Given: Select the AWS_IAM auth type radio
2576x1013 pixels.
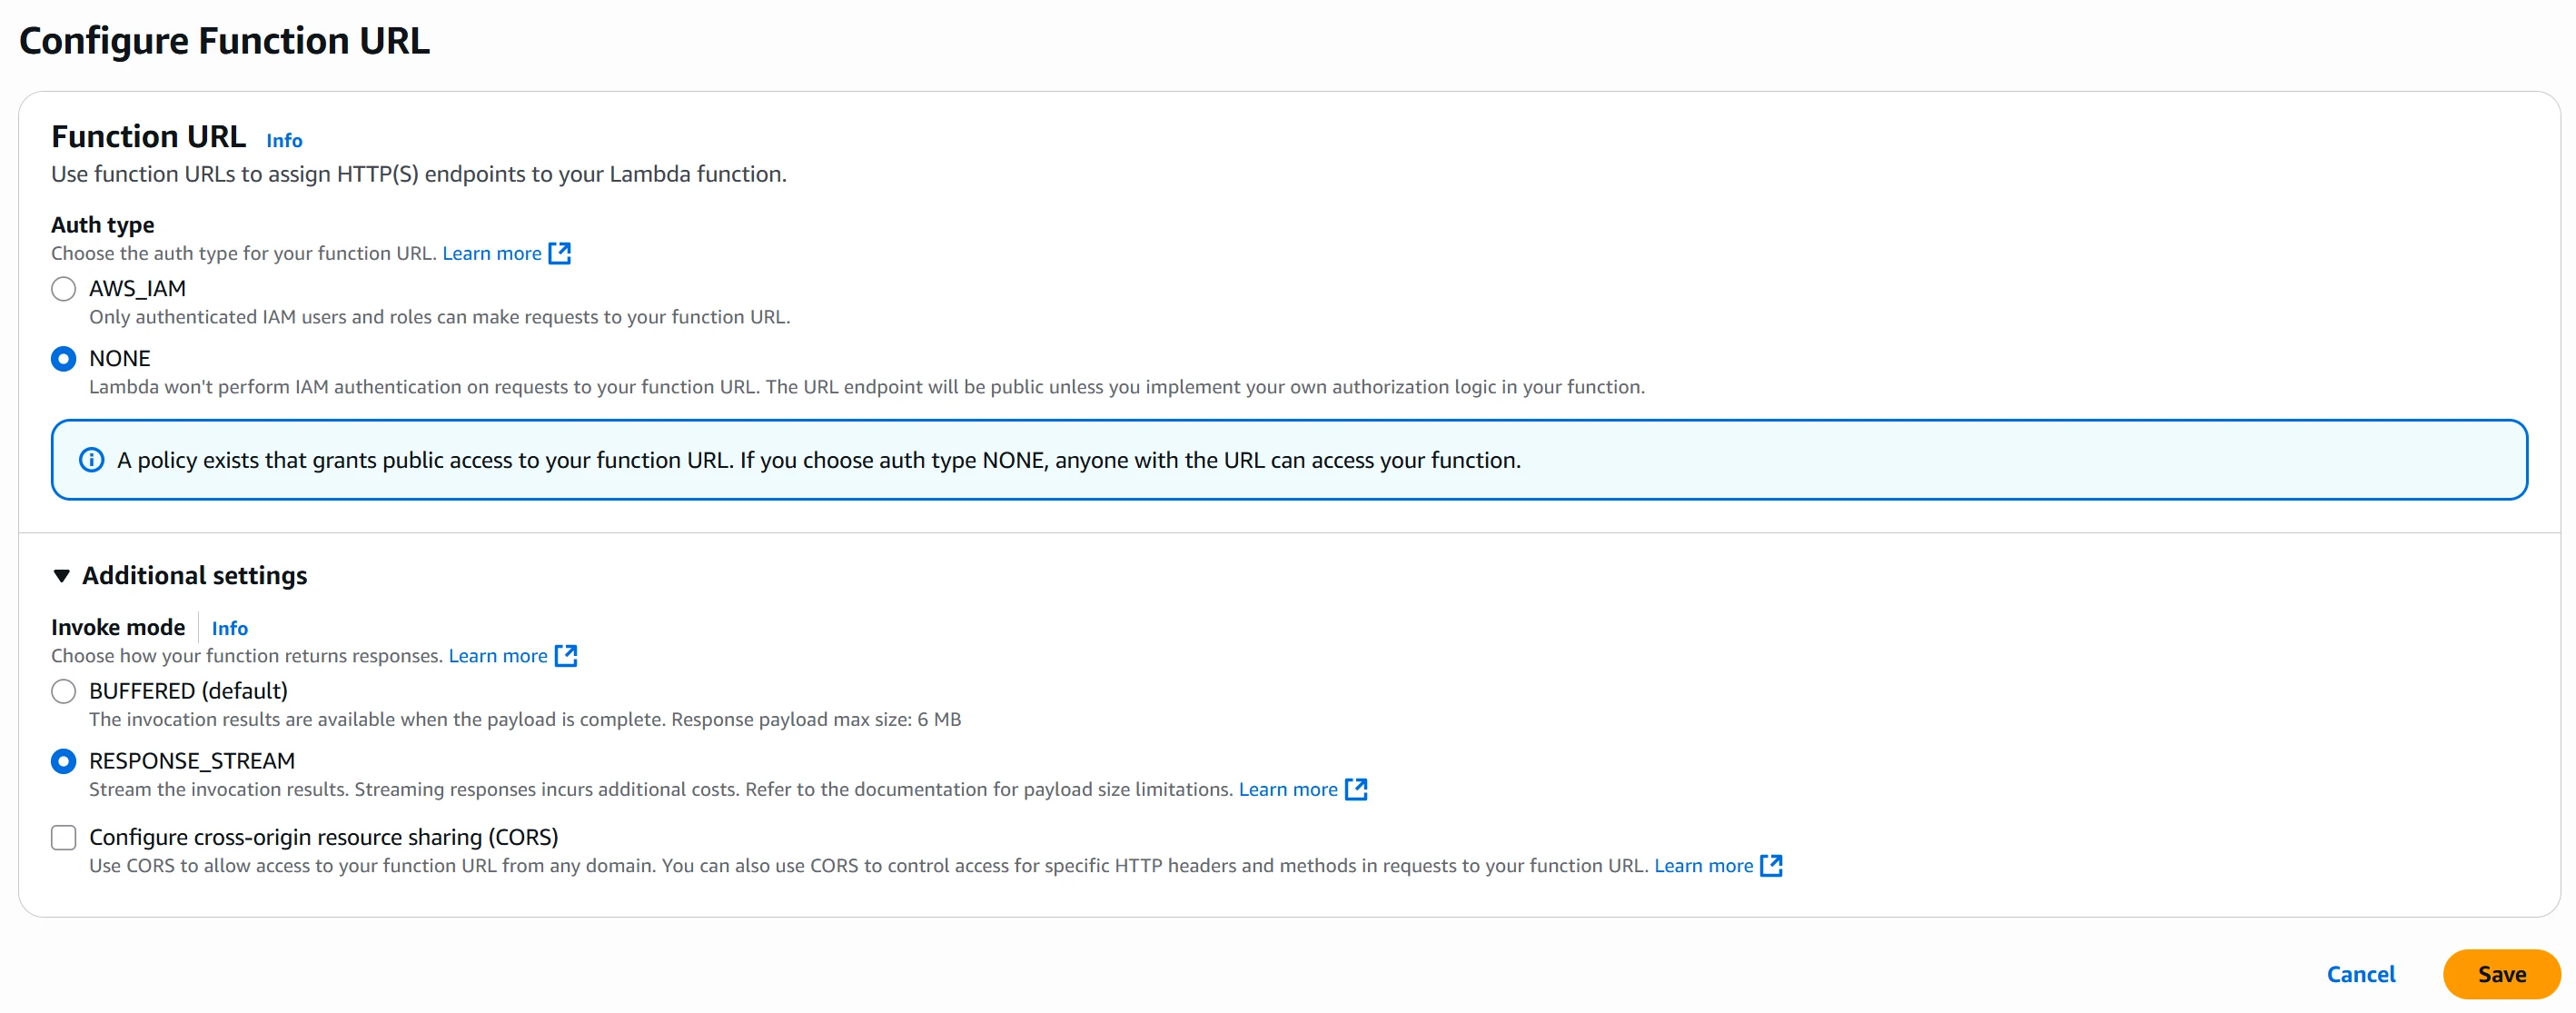Looking at the screenshot, I should coord(64,289).
